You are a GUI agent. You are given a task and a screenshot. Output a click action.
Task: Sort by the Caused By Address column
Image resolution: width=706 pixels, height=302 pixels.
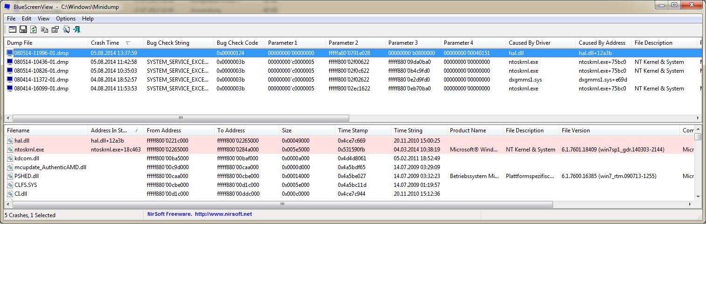(604, 43)
